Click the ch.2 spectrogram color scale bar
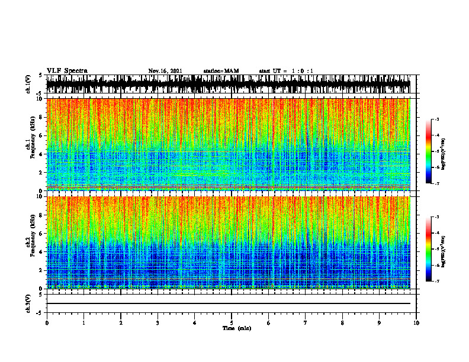 click(x=429, y=249)
